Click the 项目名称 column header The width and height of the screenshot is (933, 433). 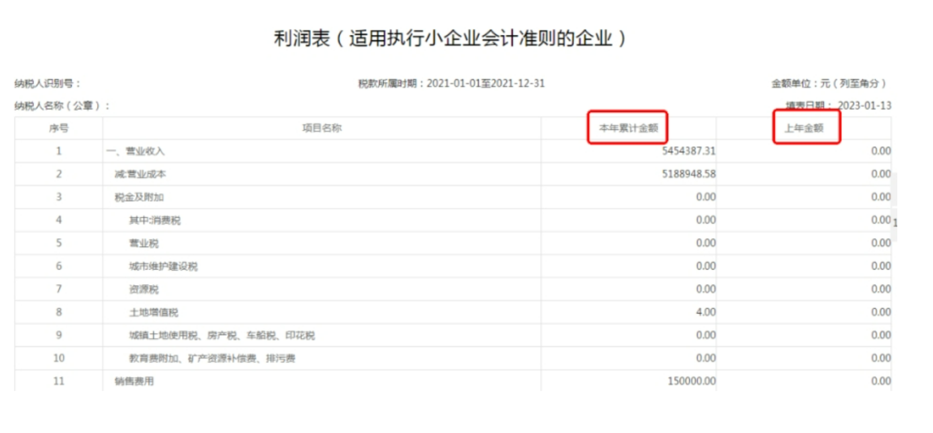pos(322,128)
